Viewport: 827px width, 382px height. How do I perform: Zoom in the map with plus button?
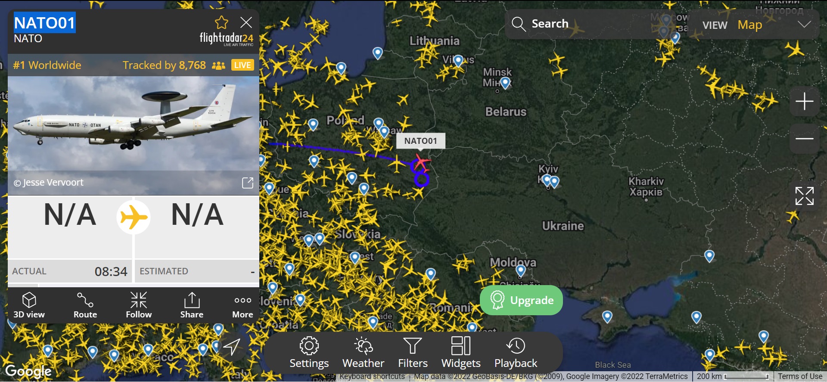(x=804, y=102)
